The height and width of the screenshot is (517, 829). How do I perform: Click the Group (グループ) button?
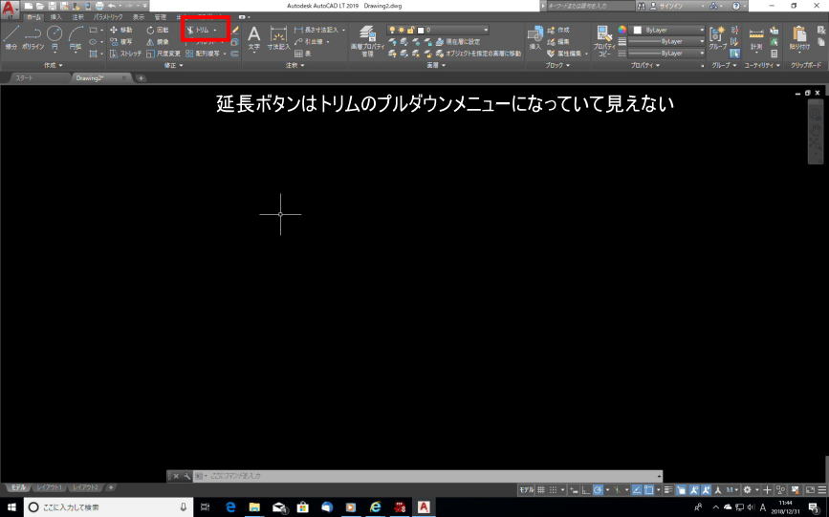717,37
